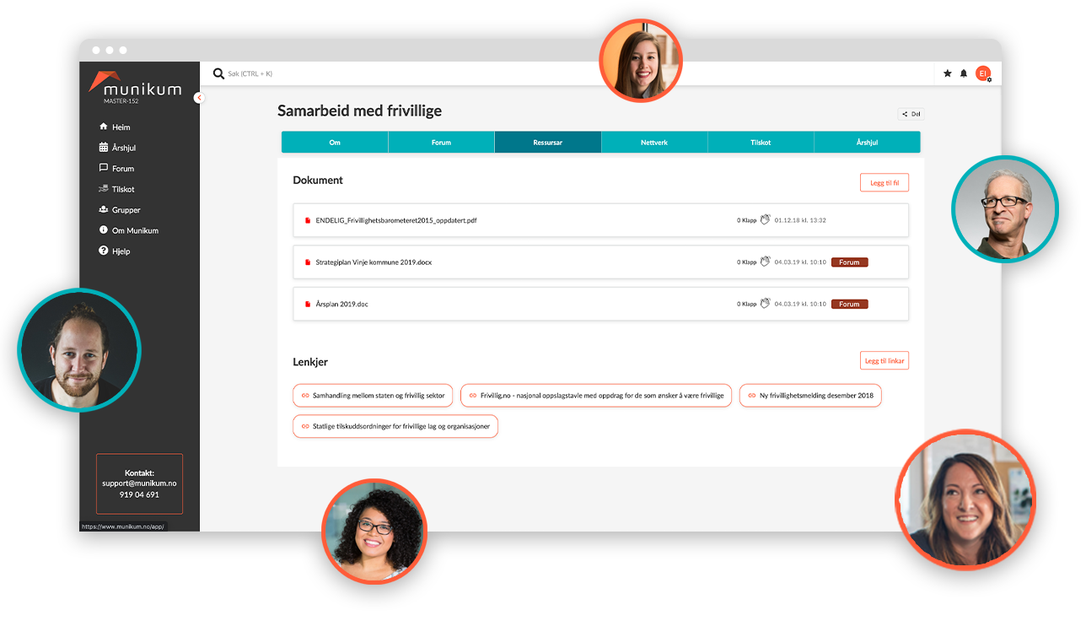Screen dimensions: 1086x621
Task: Open the Ny frivillighetsmelding desember 2018 link
Action: [810, 396]
